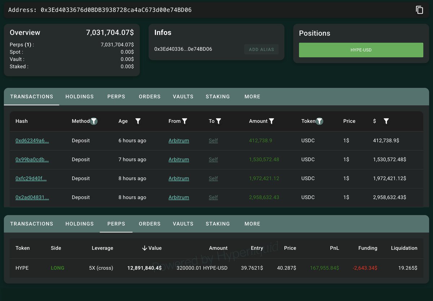Click Arbitrum link in the 412,738.9 deposit row

coord(179,141)
